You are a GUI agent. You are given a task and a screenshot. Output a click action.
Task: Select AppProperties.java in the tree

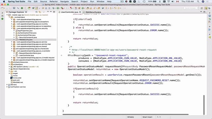pyautogui.click(x=25, y=31)
